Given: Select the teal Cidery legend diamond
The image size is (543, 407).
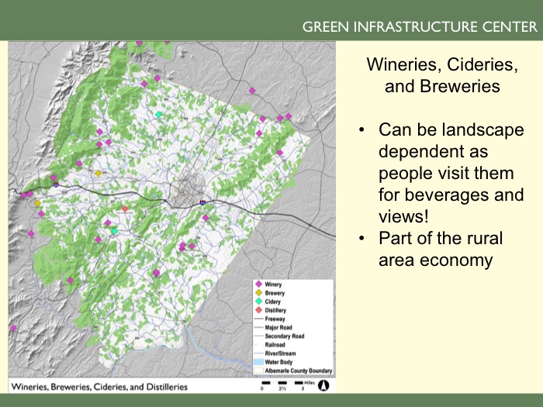Looking at the screenshot, I should coord(258,302).
